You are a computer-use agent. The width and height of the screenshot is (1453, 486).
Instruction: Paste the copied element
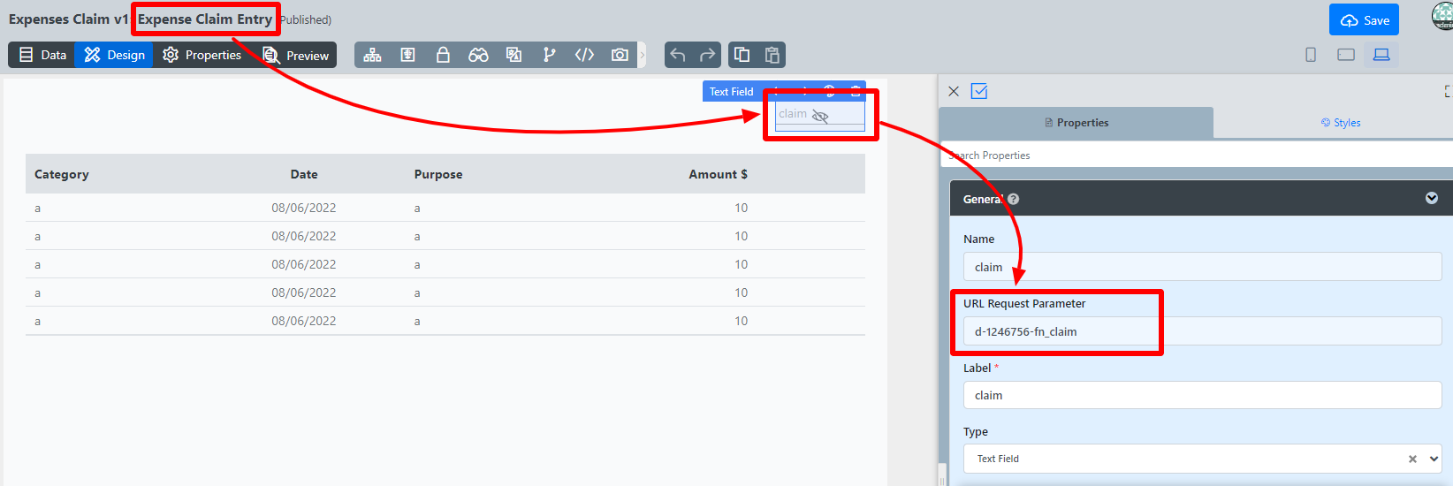coord(772,55)
